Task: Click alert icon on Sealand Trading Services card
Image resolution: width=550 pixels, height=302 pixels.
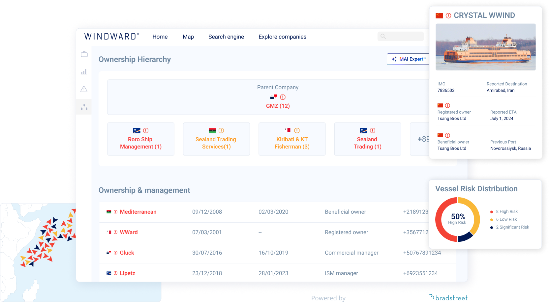Action: tap(221, 130)
